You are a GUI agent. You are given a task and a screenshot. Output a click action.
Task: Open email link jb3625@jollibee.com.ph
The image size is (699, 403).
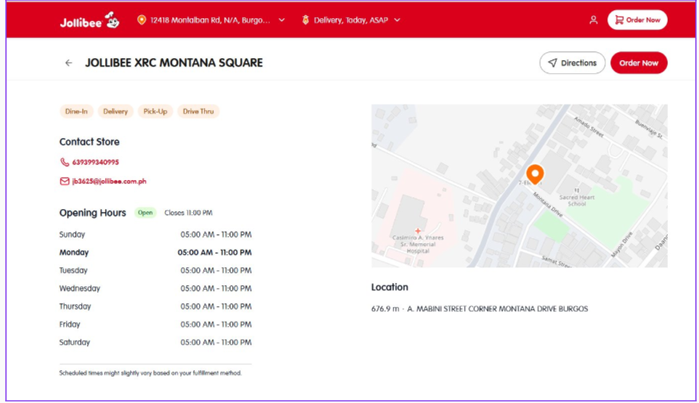pos(109,182)
